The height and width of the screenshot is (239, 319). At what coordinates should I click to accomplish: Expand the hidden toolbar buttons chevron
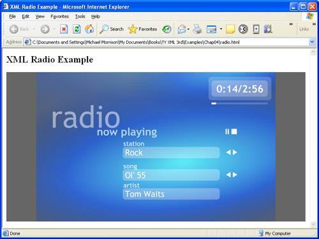291,24
